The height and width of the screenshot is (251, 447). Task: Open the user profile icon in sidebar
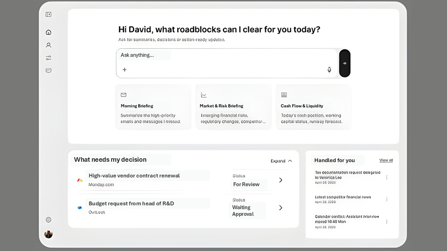(49, 45)
